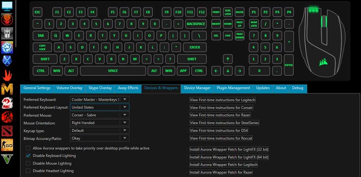Screen dimensions: 361x177
Task: View First-time instructions for Roccat
Action: [221, 138]
